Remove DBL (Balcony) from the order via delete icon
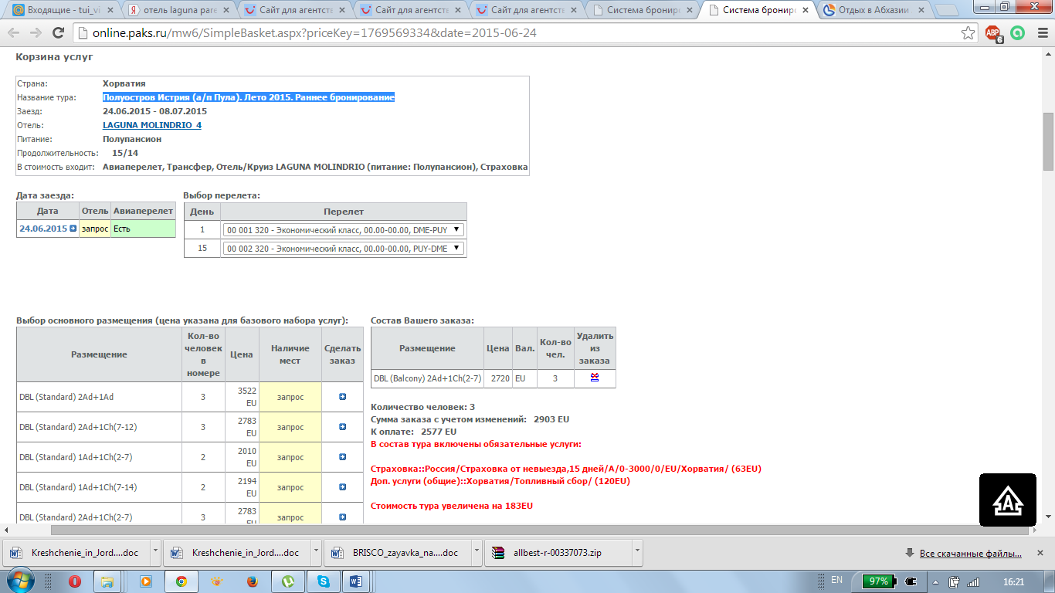Screen dimensions: 1055x593 (x=595, y=378)
